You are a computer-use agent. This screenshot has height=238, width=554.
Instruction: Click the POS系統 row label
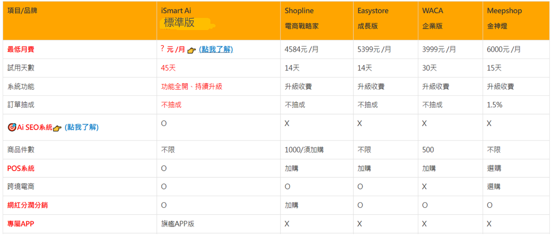(x=21, y=169)
